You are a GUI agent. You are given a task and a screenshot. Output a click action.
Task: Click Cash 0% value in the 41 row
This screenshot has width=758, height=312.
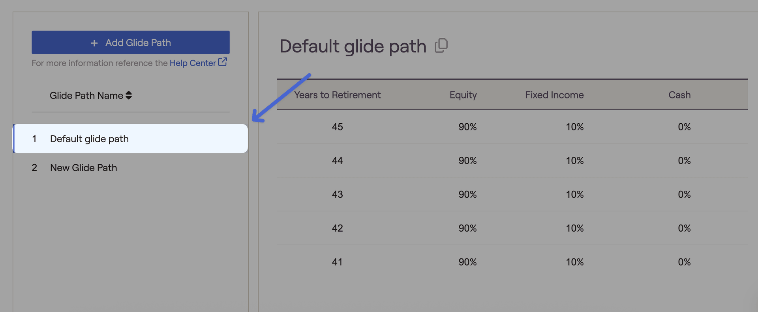684,262
